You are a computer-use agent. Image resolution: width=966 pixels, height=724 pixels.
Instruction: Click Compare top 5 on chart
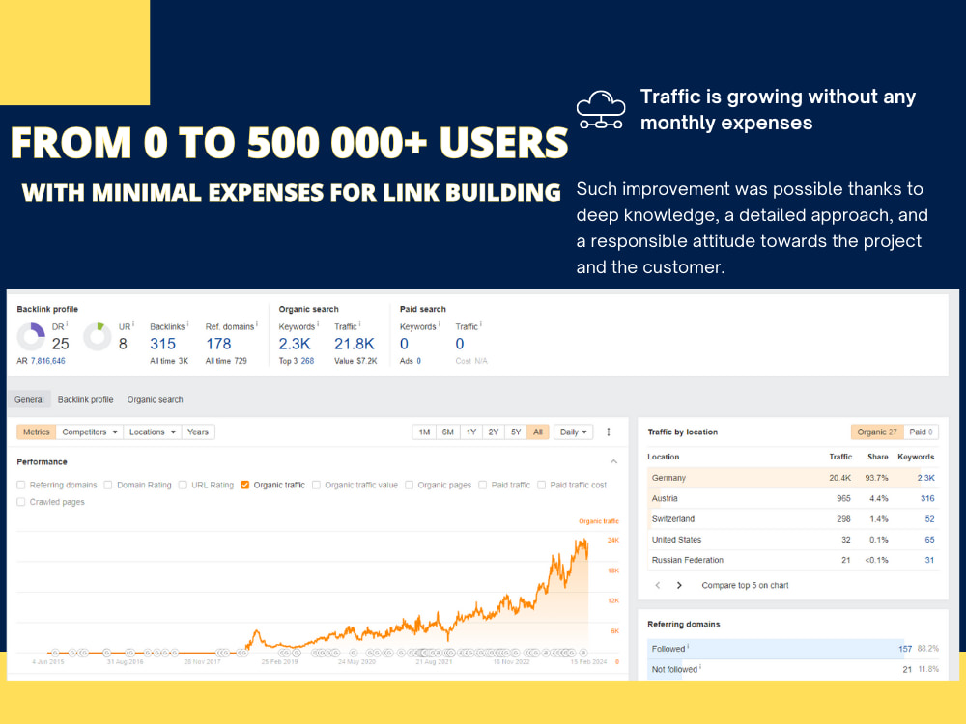point(745,586)
